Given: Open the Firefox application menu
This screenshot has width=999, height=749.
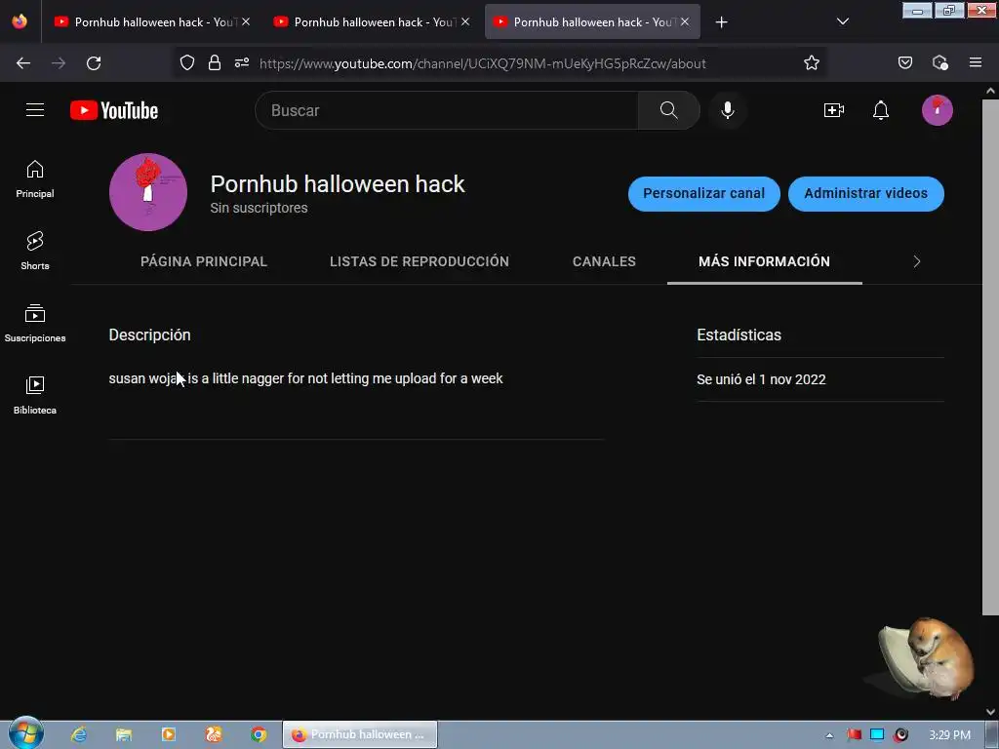Looking at the screenshot, I should [975, 63].
